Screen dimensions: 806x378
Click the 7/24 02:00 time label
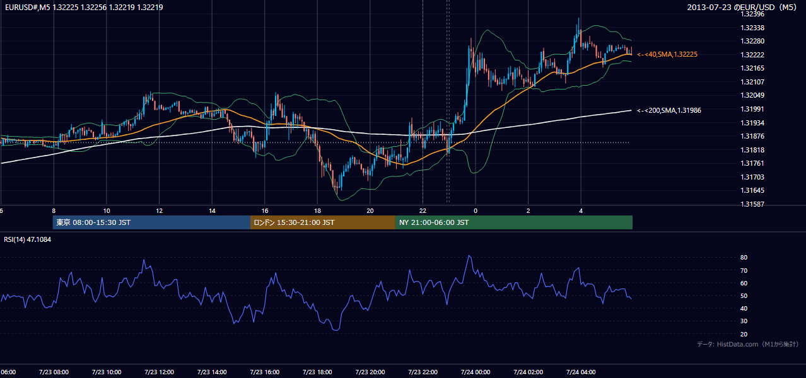point(528,372)
